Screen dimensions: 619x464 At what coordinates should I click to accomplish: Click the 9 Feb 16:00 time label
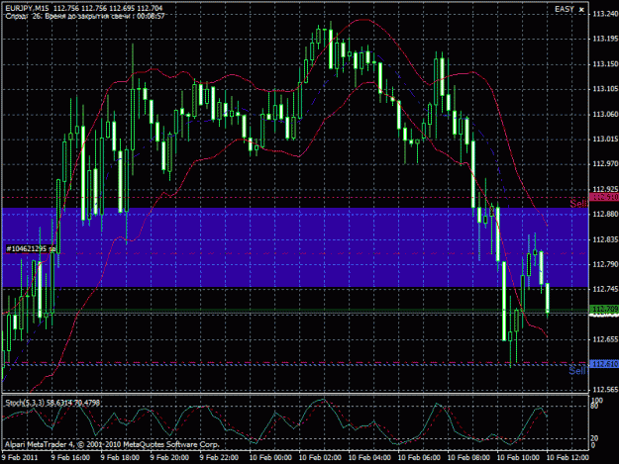pos(70,458)
